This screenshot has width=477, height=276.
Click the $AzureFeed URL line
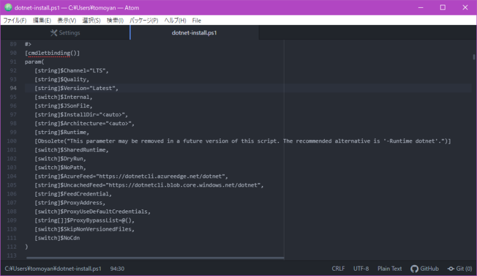pos(131,176)
